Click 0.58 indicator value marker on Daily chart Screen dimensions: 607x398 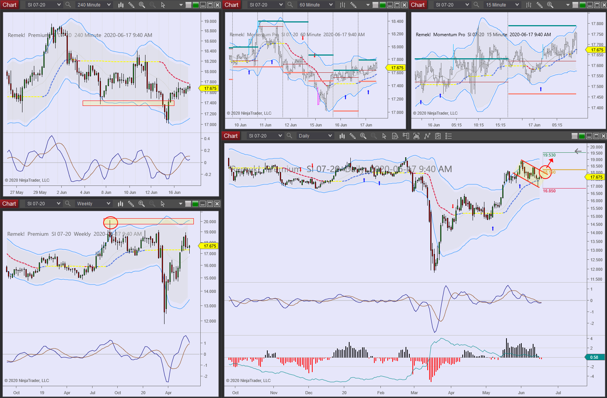click(594, 357)
